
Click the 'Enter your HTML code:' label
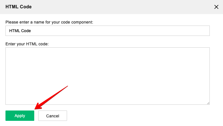pyautogui.click(x=27, y=44)
